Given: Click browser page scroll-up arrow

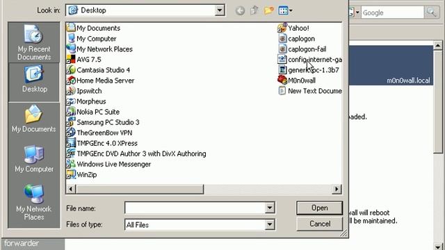Looking at the screenshot, I should point(438,45).
